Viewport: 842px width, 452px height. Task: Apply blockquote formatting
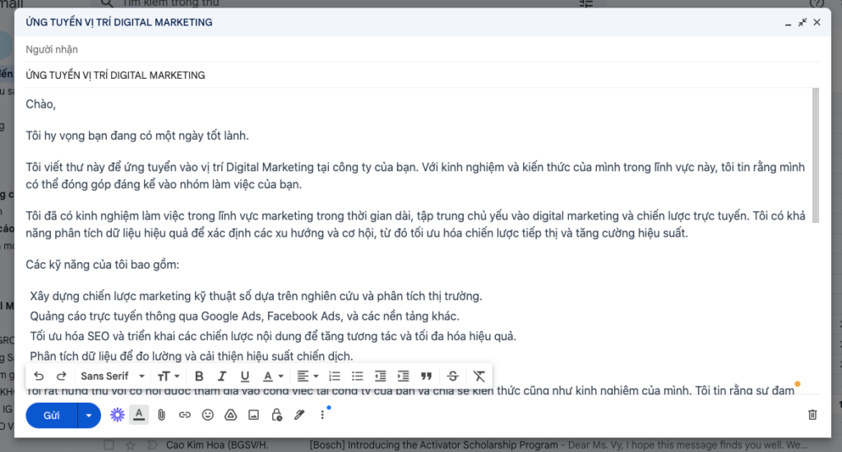click(427, 376)
